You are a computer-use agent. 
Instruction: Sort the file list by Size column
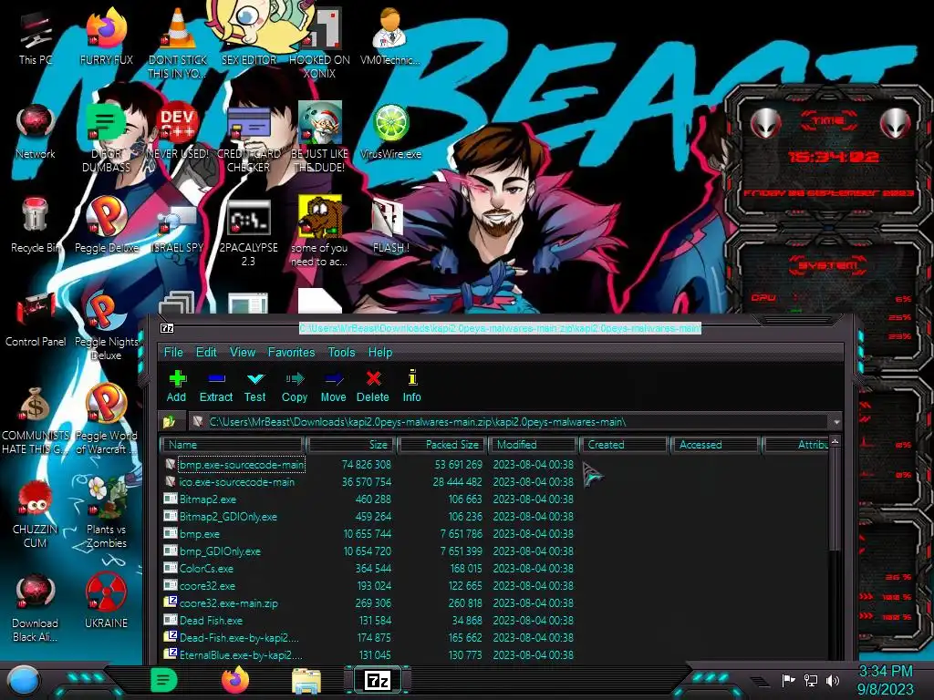pos(351,445)
